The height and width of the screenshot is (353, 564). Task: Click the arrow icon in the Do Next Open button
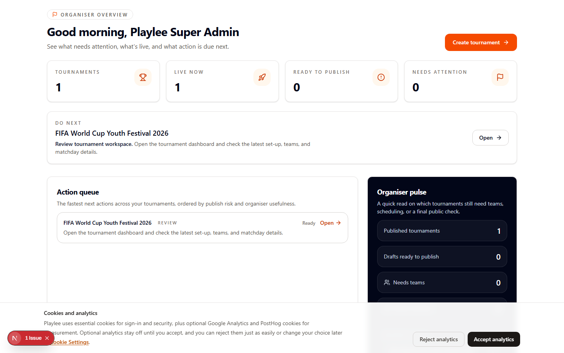[x=499, y=138]
